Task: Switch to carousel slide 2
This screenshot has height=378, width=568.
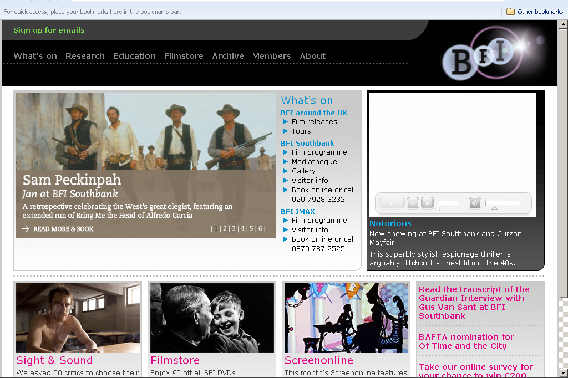Action: 225,229
